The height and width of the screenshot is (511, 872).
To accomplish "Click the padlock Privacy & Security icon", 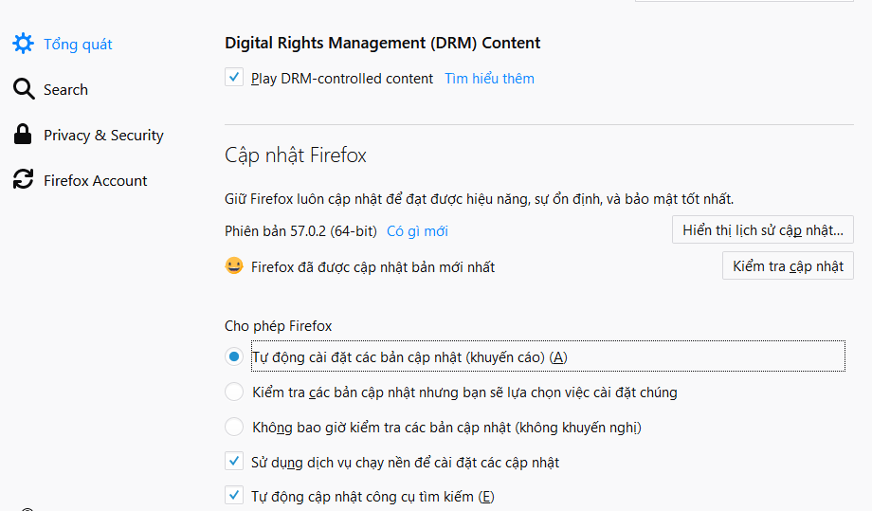I will click(x=23, y=135).
